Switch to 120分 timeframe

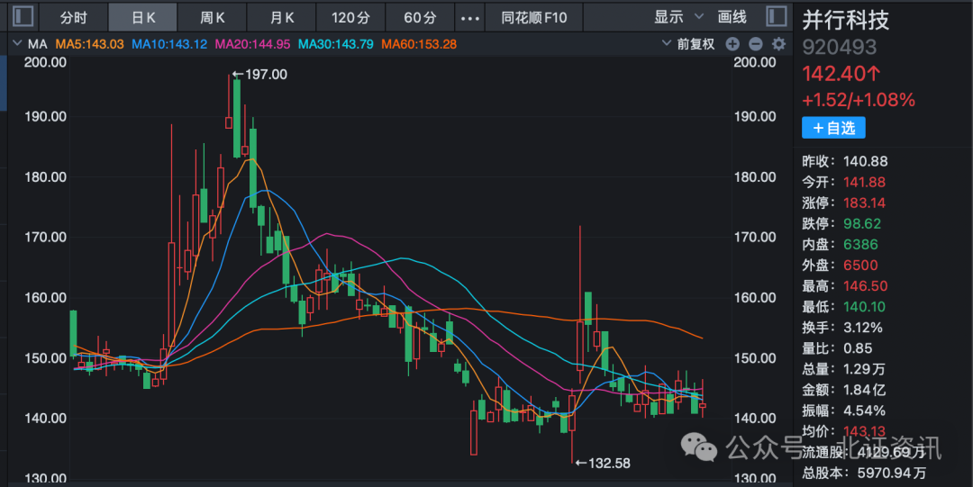pos(350,17)
